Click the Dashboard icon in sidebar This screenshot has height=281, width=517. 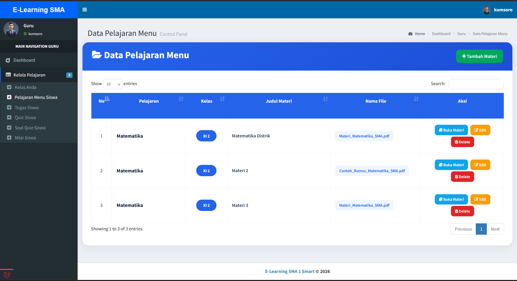pyautogui.click(x=8, y=60)
